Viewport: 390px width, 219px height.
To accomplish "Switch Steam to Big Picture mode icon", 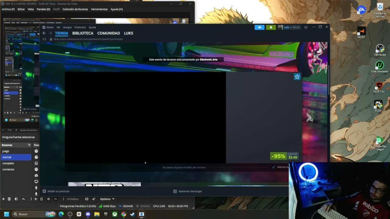I will (306, 27).
